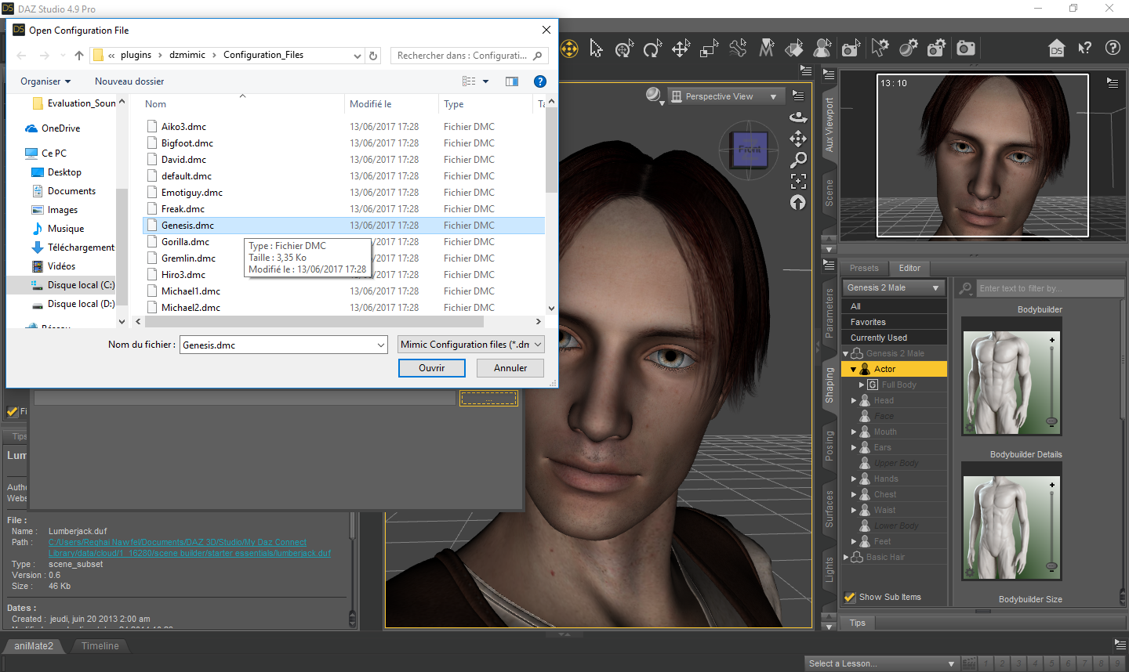
Task: Click Nouveau dossier in the file dialog
Action: tap(129, 81)
